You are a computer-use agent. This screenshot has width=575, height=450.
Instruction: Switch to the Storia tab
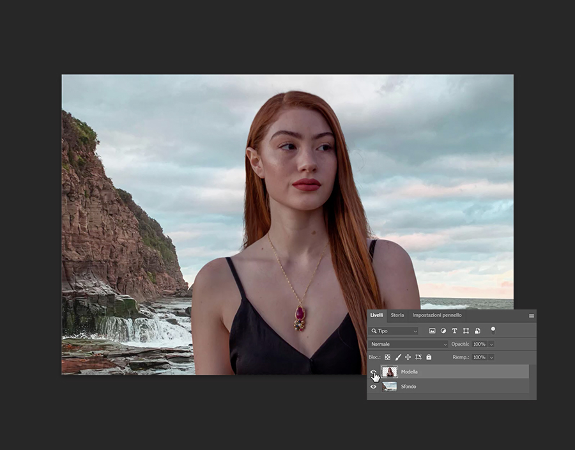pos(397,315)
